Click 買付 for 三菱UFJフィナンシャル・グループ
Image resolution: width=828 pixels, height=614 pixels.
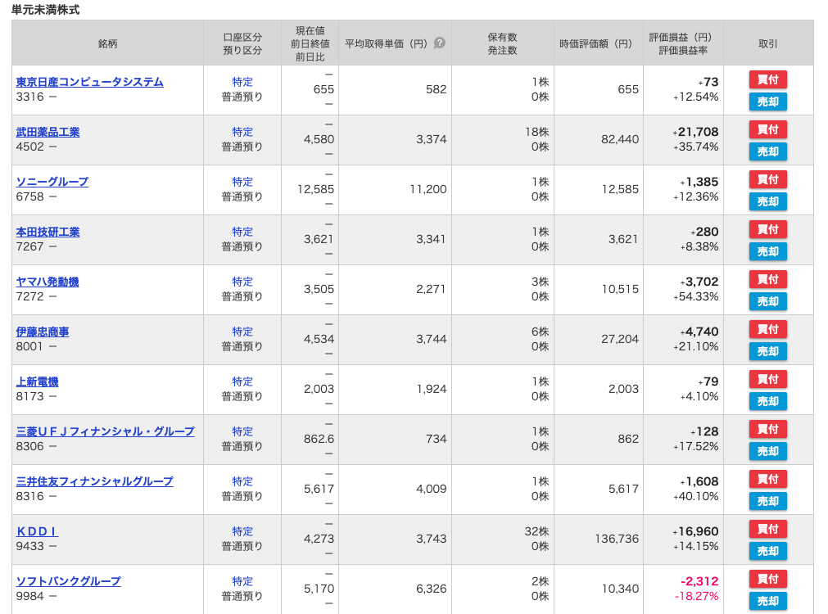point(767,429)
